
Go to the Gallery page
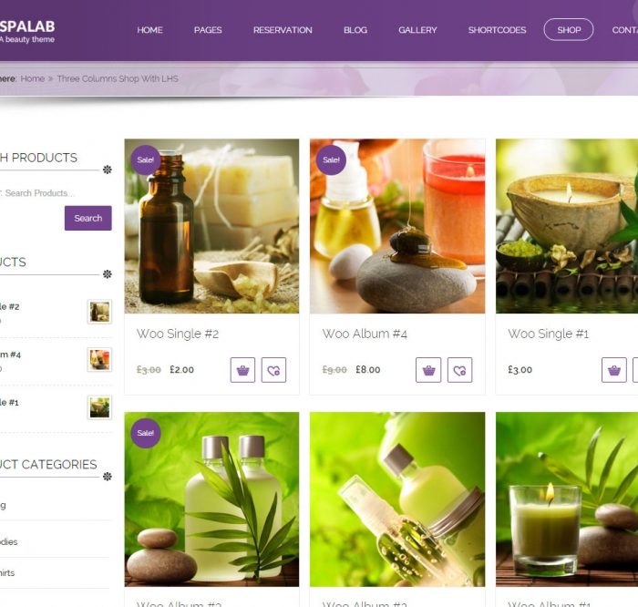[417, 30]
